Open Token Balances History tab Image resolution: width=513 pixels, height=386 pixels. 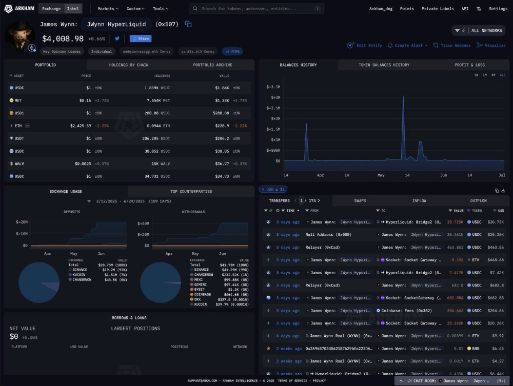pos(384,65)
